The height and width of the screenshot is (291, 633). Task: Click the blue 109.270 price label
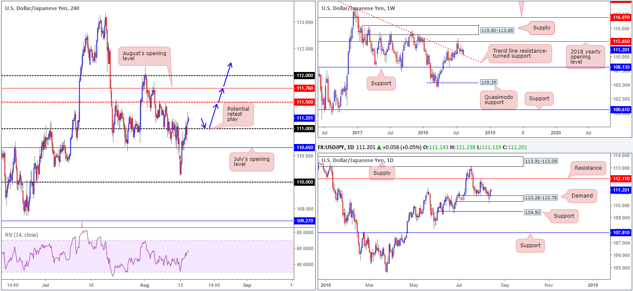point(304,221)
